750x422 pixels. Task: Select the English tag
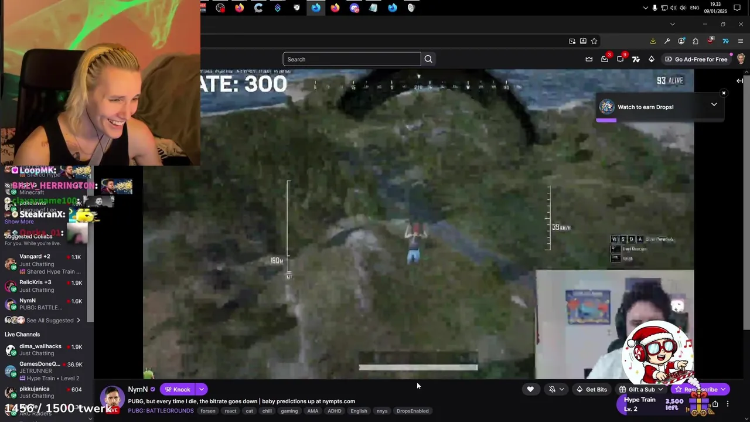click(359, 411)
